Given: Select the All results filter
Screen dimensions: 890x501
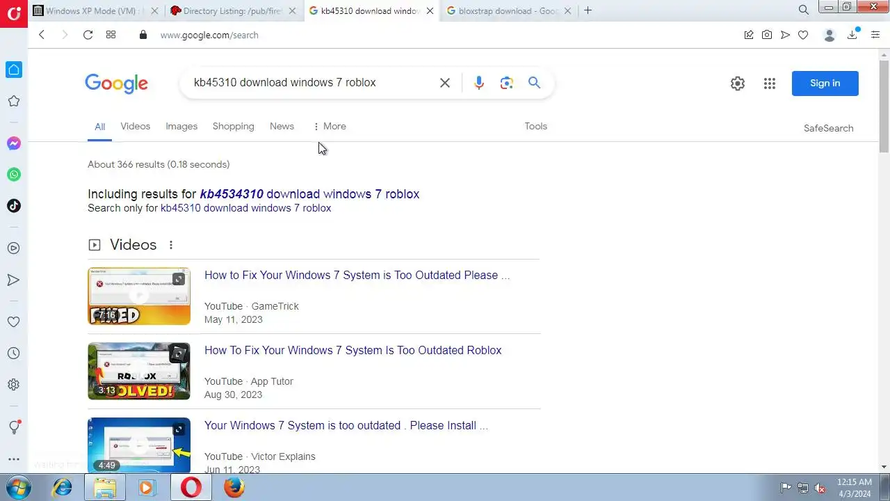Looking at the screenshot, I should [x=99, y=127].
